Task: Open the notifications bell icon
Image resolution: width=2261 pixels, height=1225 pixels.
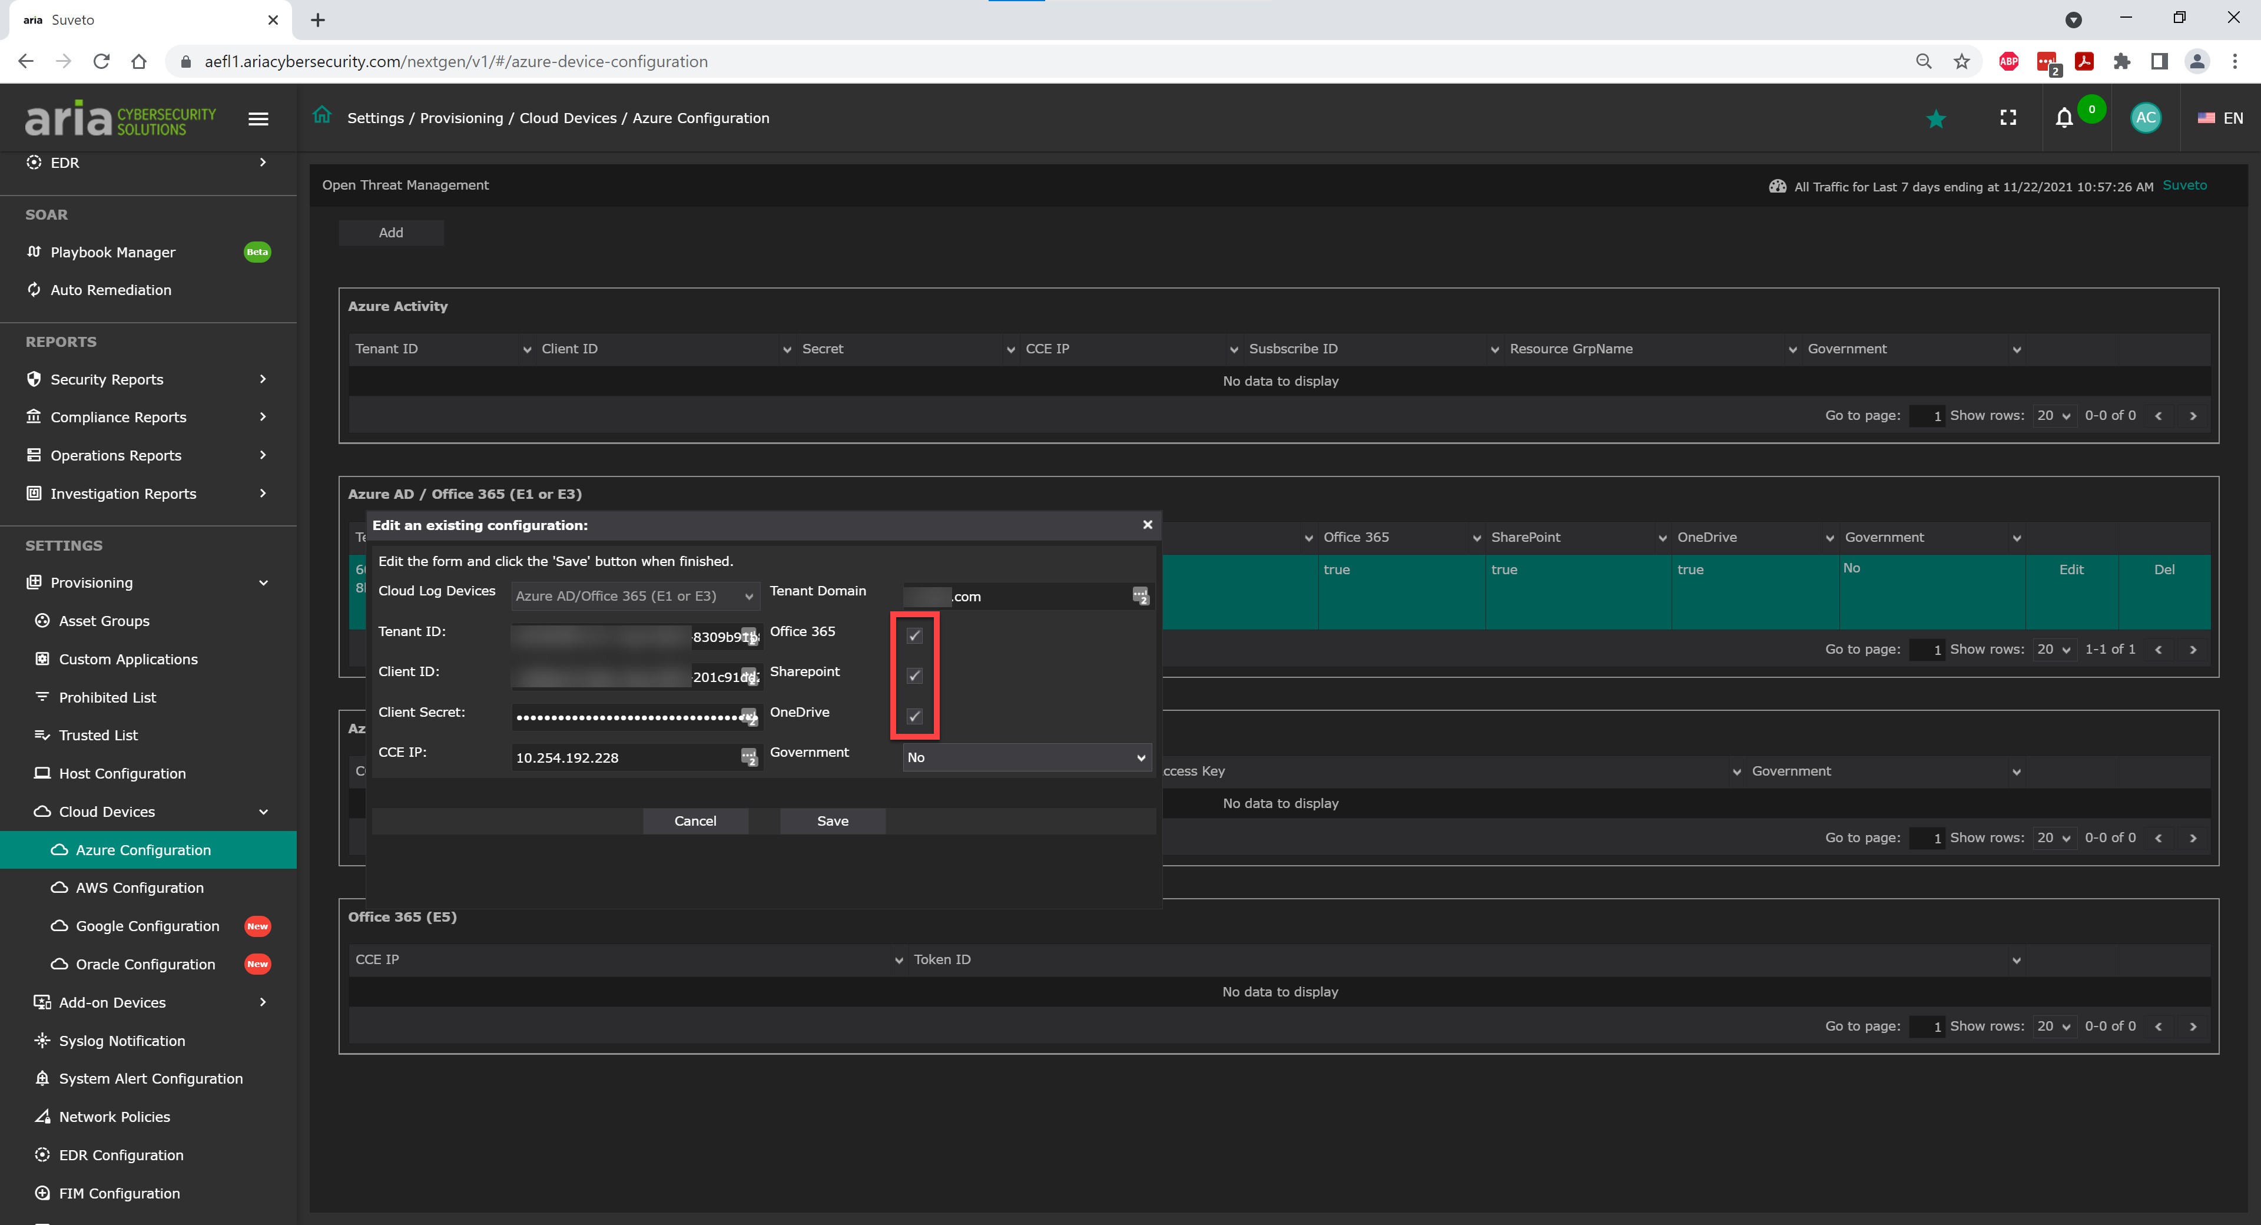Action: [x=2064, y=118]
